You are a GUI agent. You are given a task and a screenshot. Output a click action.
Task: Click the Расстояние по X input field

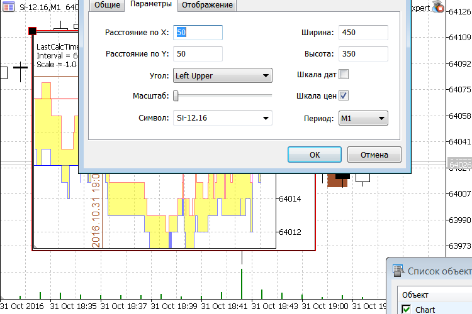[198, 33]
